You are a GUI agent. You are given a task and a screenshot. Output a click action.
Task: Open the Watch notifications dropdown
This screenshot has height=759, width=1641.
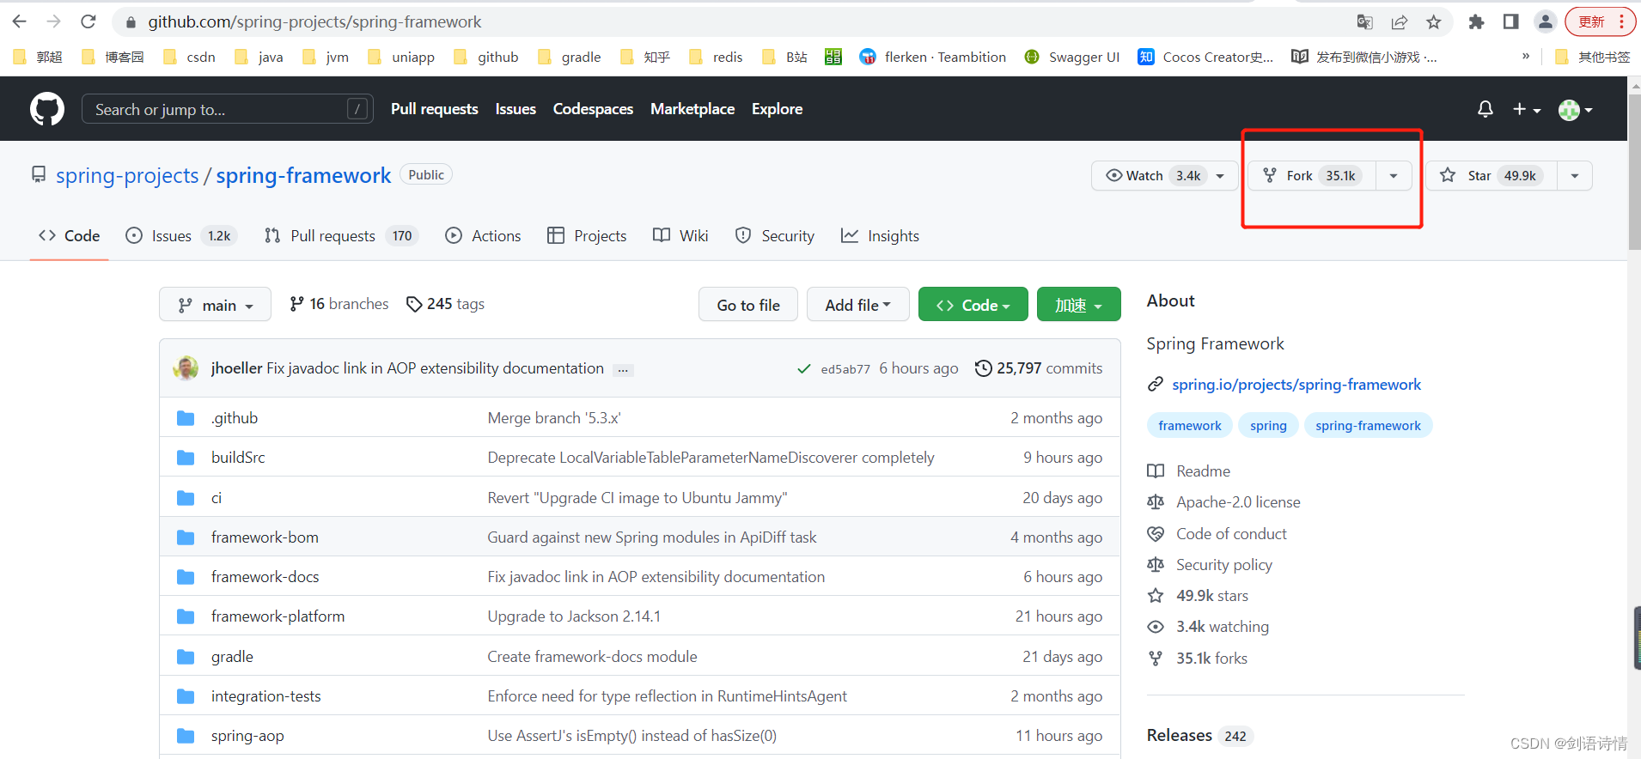(1165, 175)
